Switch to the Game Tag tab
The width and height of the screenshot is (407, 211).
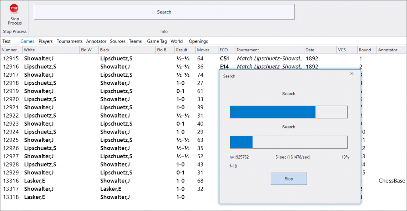click(x=157, y=41)
